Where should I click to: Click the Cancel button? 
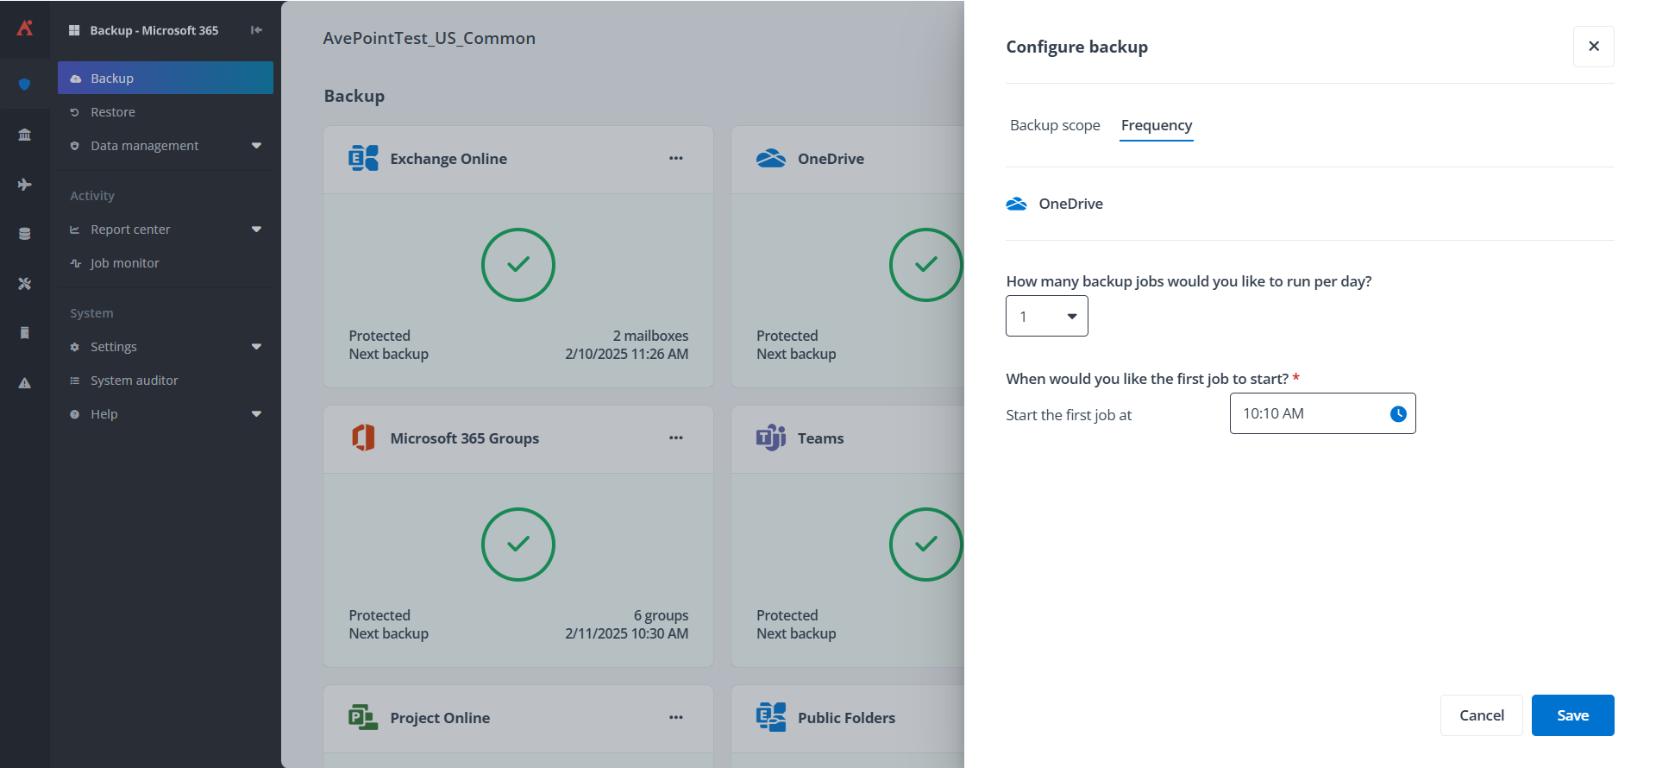pos(1482,715)
